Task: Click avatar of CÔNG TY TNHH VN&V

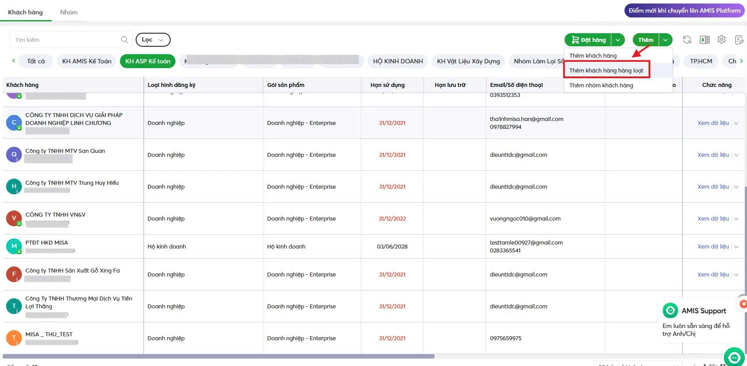Action: (14, 218)
